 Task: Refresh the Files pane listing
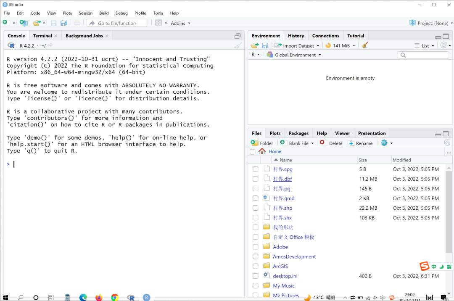pos(447,143)
